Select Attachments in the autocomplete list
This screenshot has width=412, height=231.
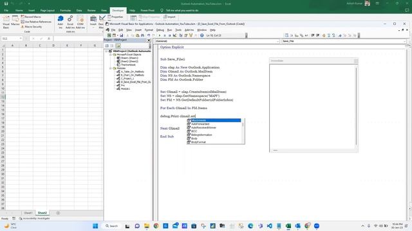pos(214,120)
